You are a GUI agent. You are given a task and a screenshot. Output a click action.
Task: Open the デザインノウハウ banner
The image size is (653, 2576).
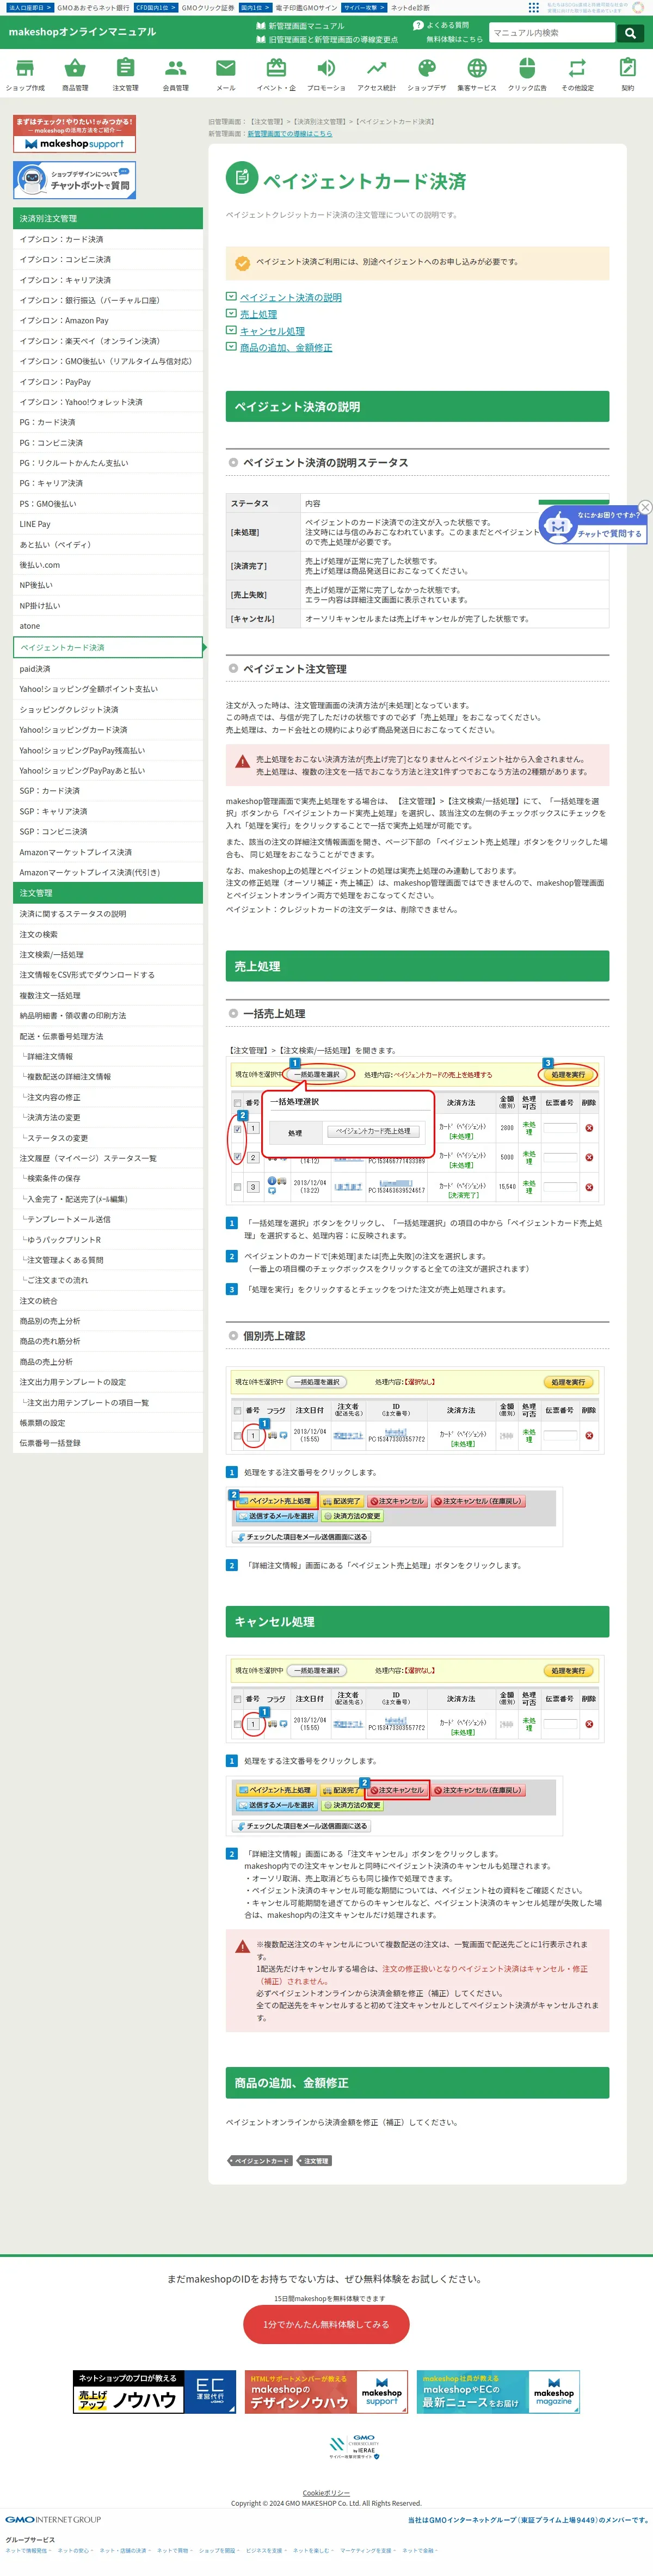pos(326,2391)
